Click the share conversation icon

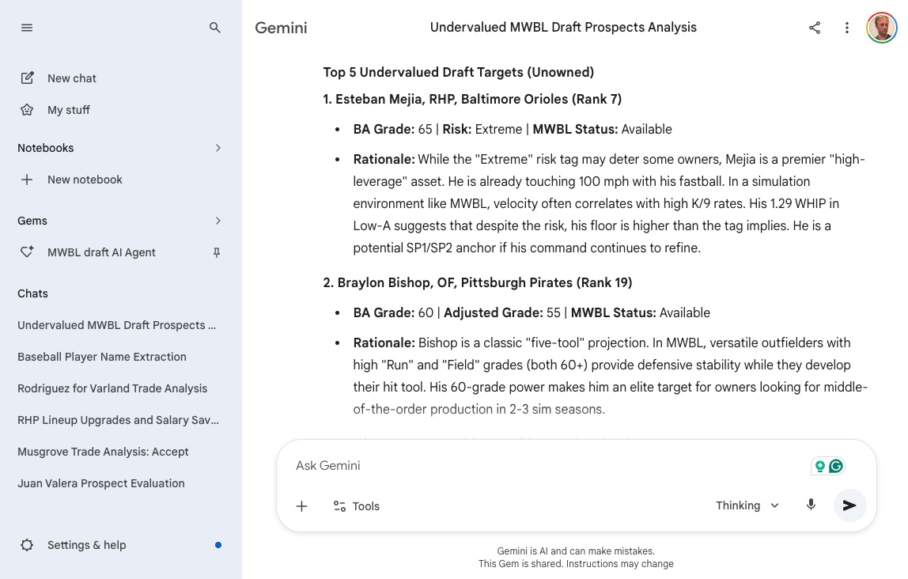[815, 28]
